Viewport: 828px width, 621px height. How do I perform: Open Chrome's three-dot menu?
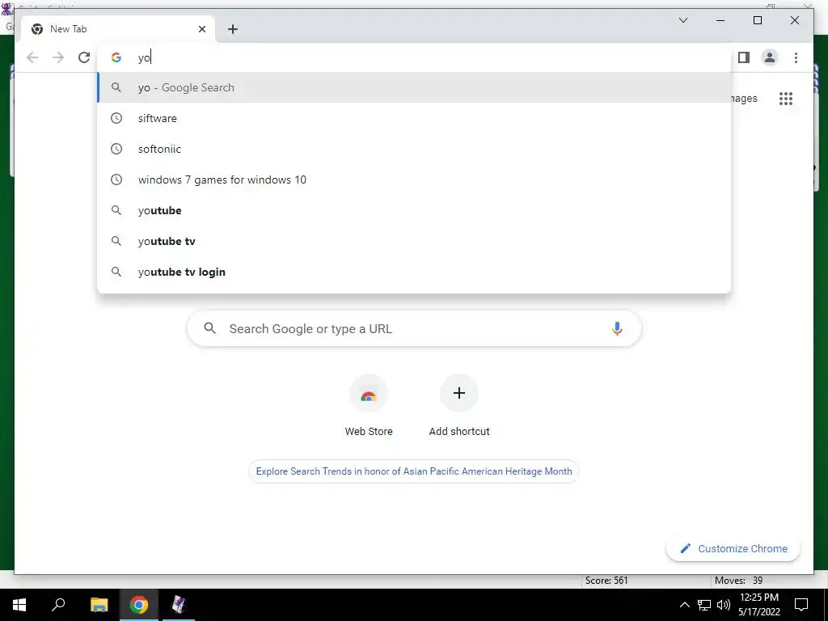pyautogui.click(x=796, y=57)
